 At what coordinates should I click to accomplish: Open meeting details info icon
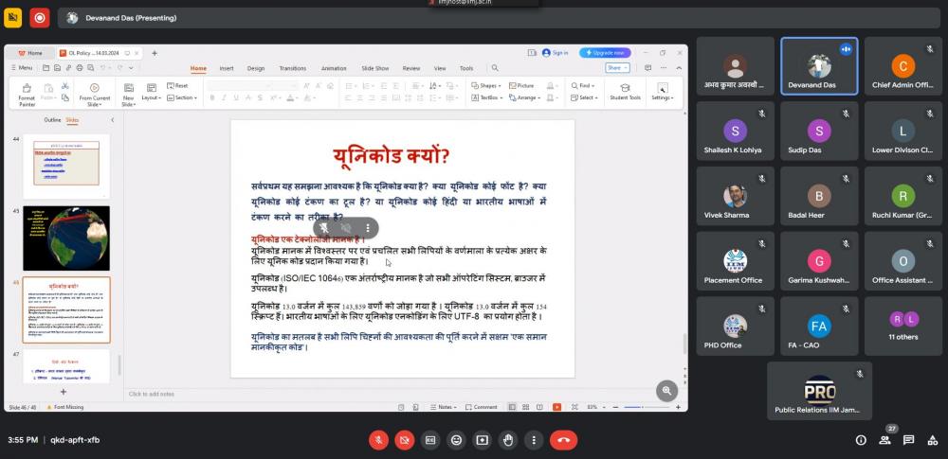pos(861,440)
